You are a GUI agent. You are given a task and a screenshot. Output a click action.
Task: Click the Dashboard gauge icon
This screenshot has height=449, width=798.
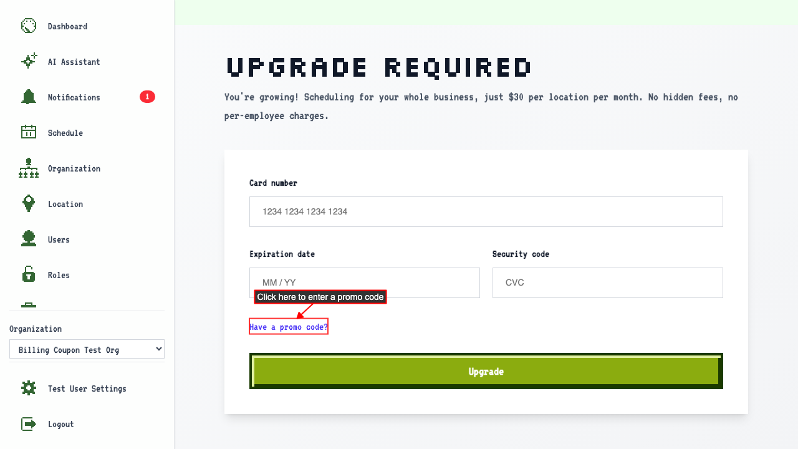coord(29,26)
